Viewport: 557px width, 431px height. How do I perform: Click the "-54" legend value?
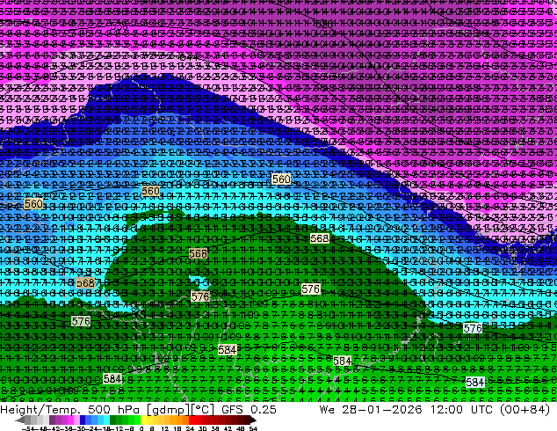pos(28,428)
